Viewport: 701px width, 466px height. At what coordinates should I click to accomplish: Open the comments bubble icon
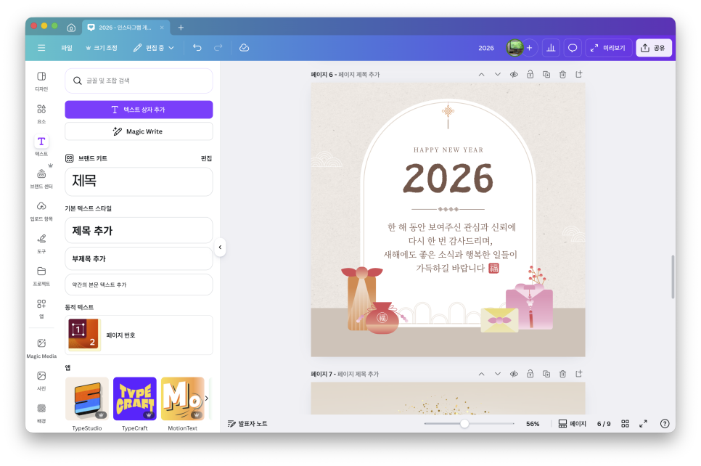tap(573, 48)
